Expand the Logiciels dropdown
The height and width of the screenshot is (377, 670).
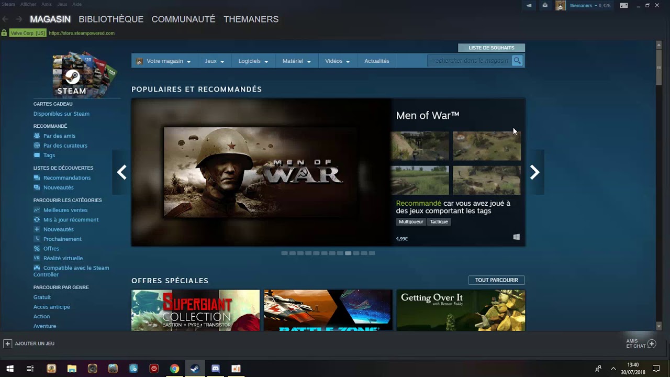click(253, 61)
